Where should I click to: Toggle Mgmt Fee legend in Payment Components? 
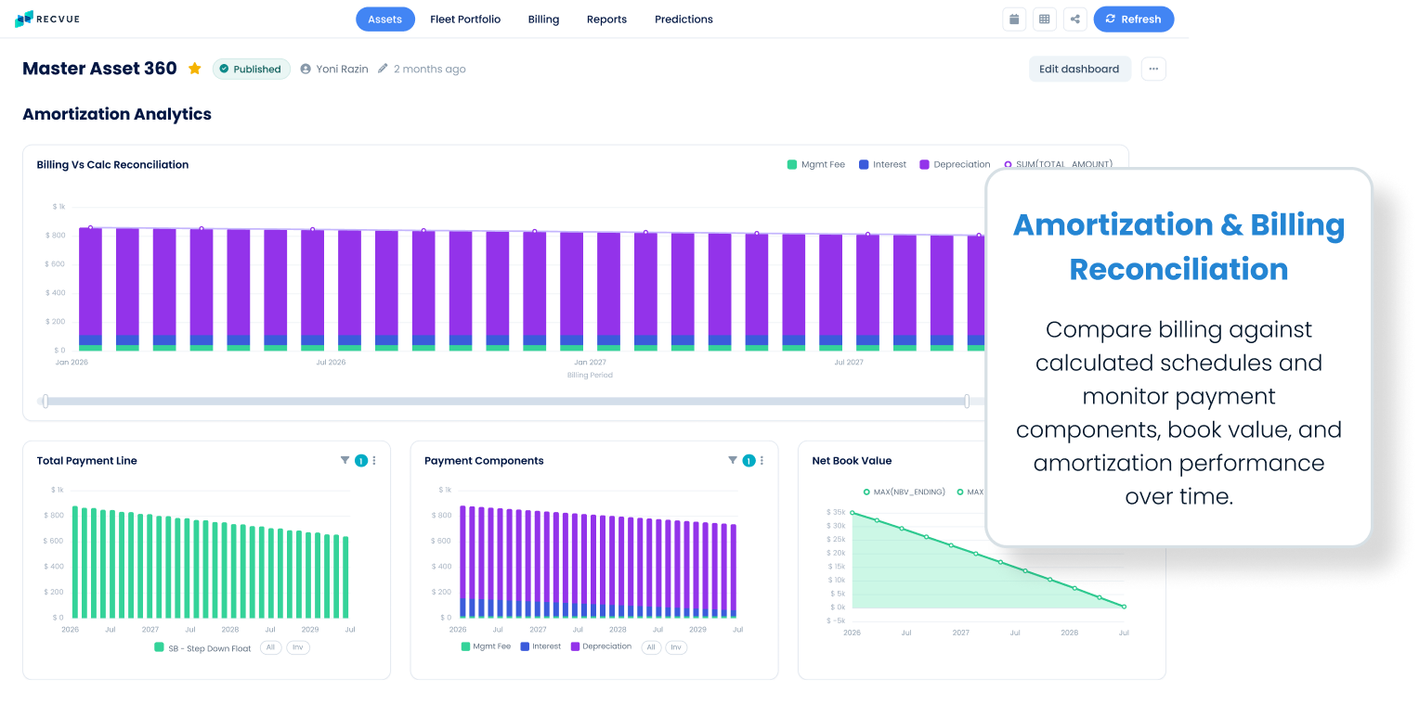click(x=486, y=646)
